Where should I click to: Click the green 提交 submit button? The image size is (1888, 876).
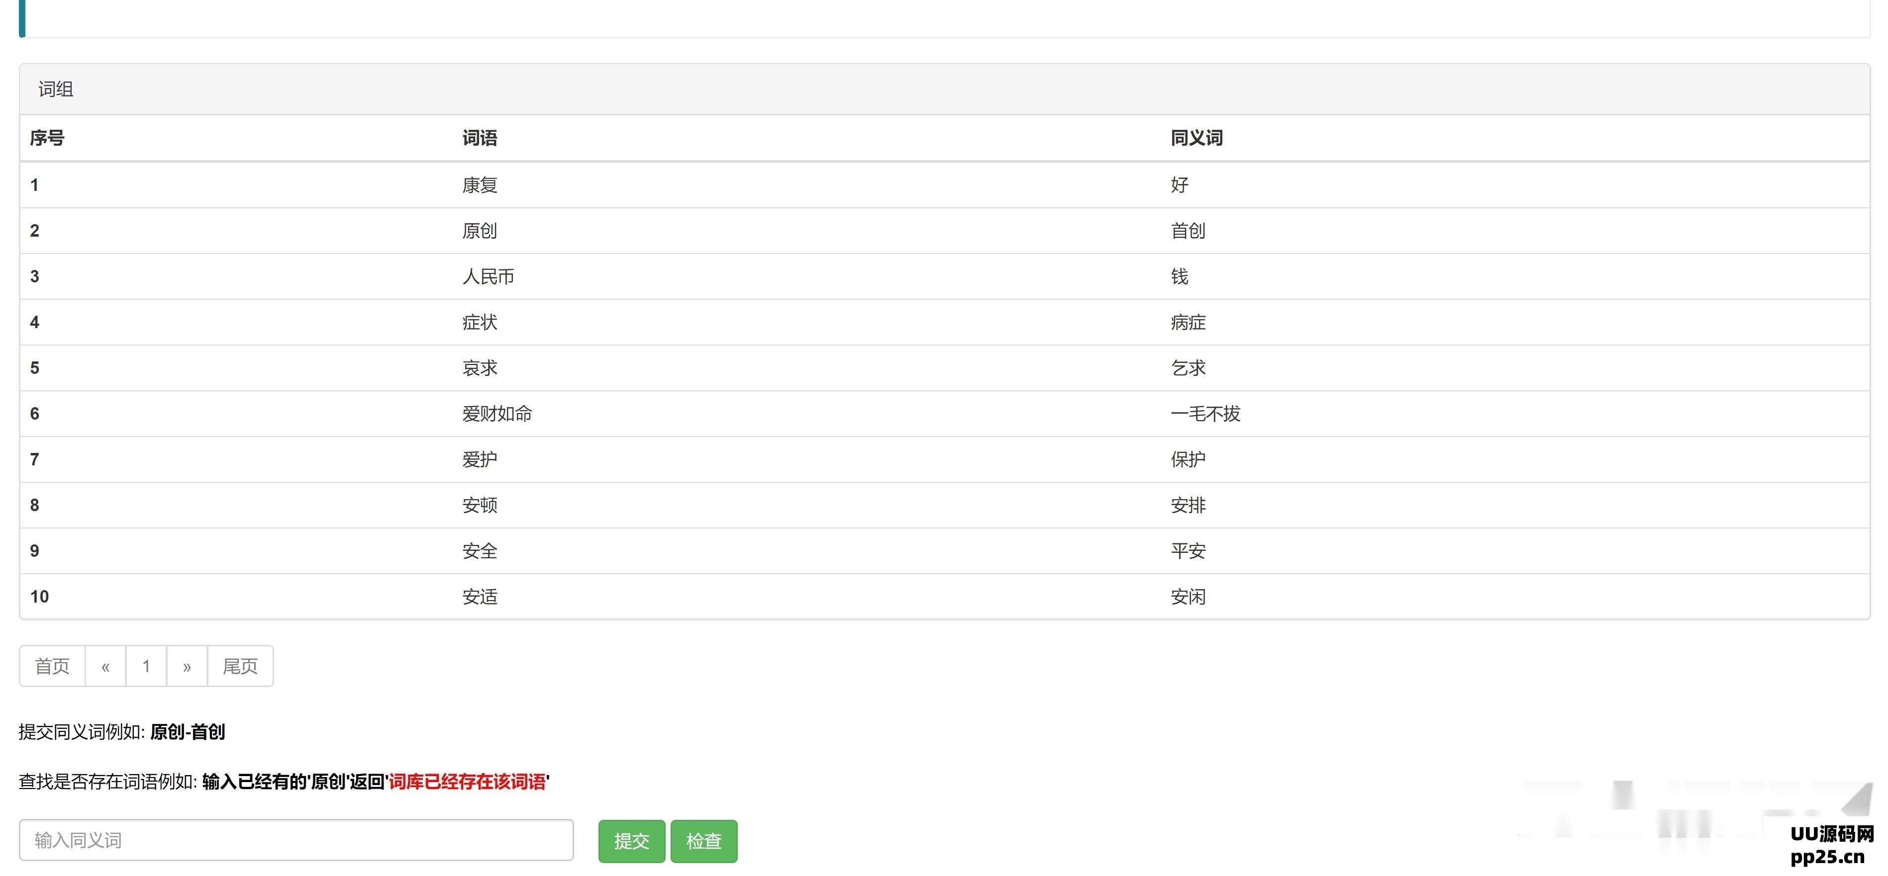click(x=631, y=841)
